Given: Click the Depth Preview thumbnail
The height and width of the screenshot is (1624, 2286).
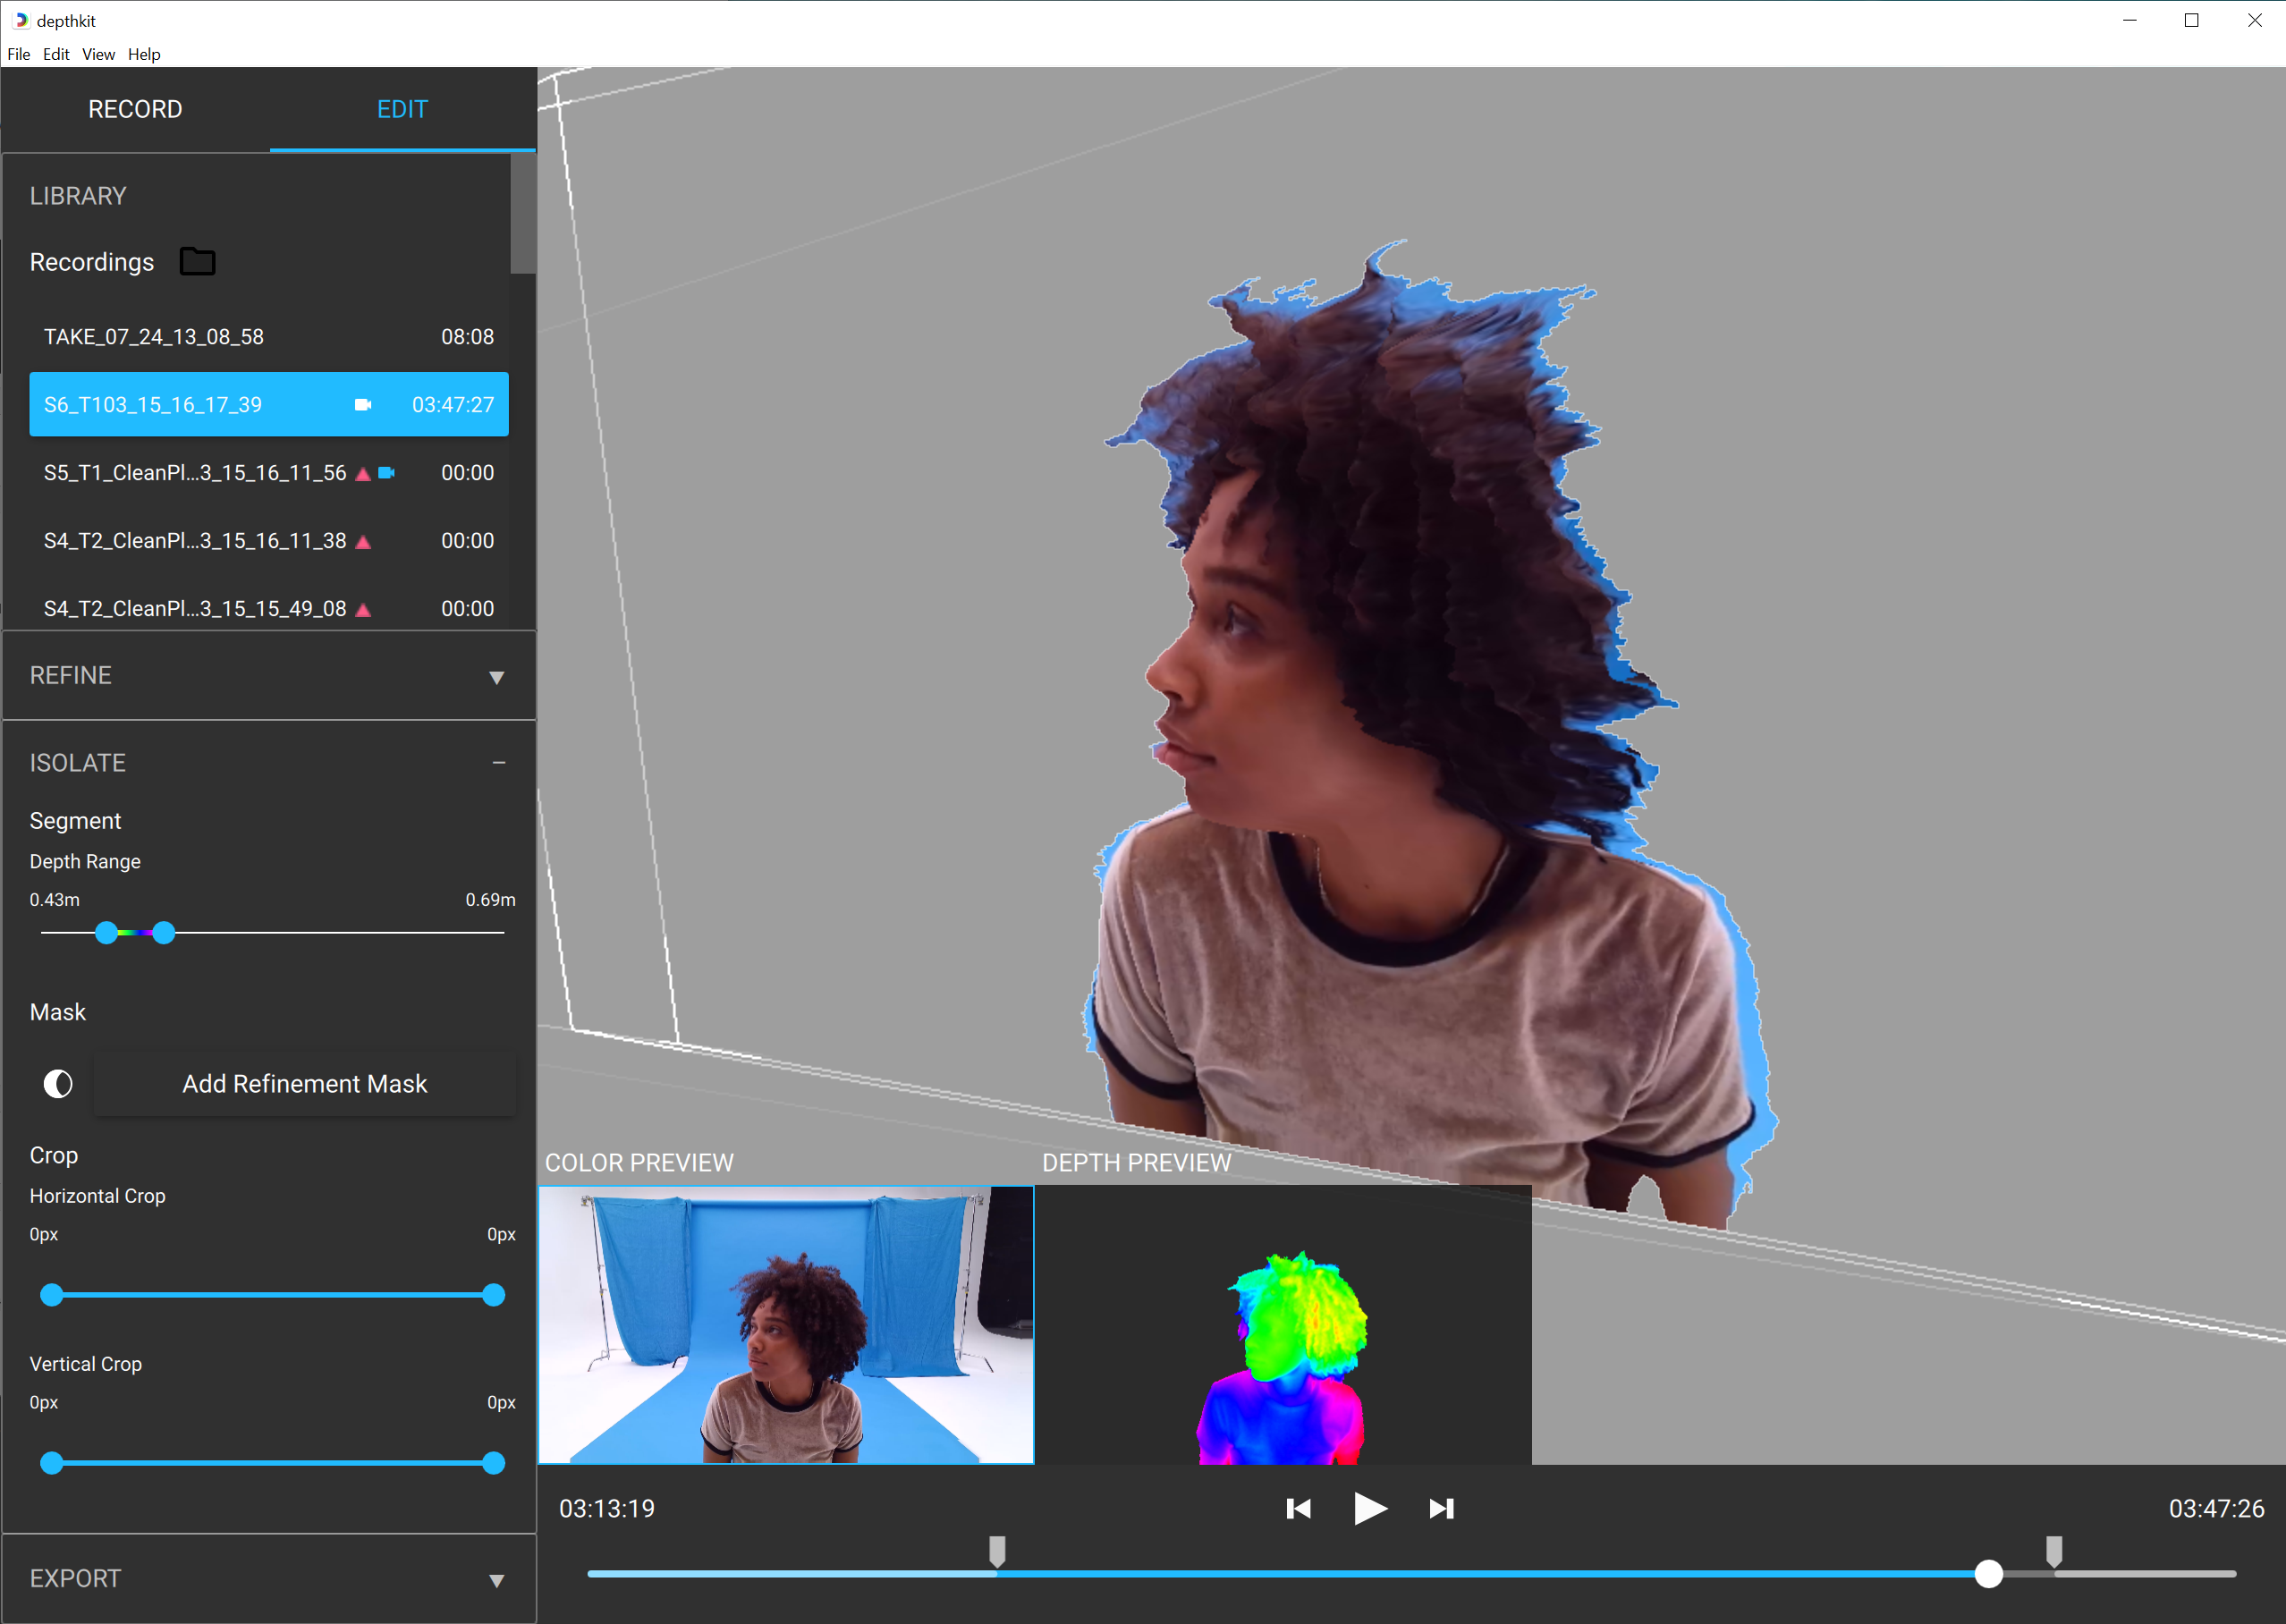Looking at the screenshot, I should click(1282, 1325).
